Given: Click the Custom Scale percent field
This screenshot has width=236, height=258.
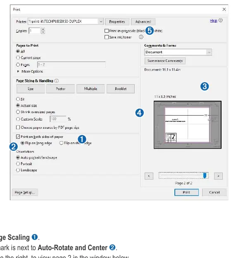Looking at the screenshot, I should pyautogui.click(x=58, y=119).
